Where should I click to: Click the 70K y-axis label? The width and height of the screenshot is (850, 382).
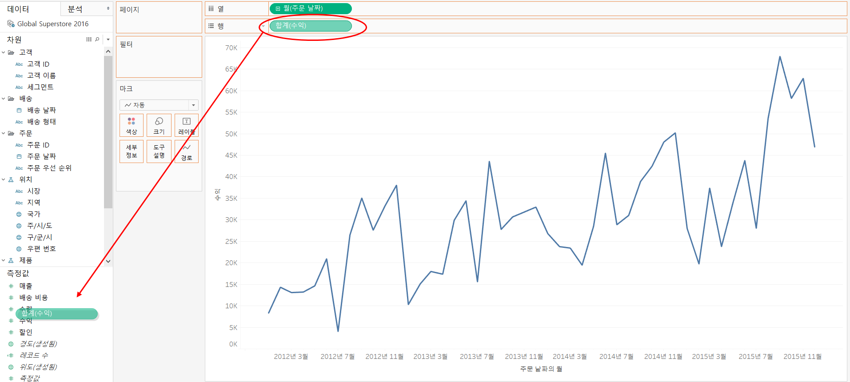pyautogui.click(x=231, y=48)
